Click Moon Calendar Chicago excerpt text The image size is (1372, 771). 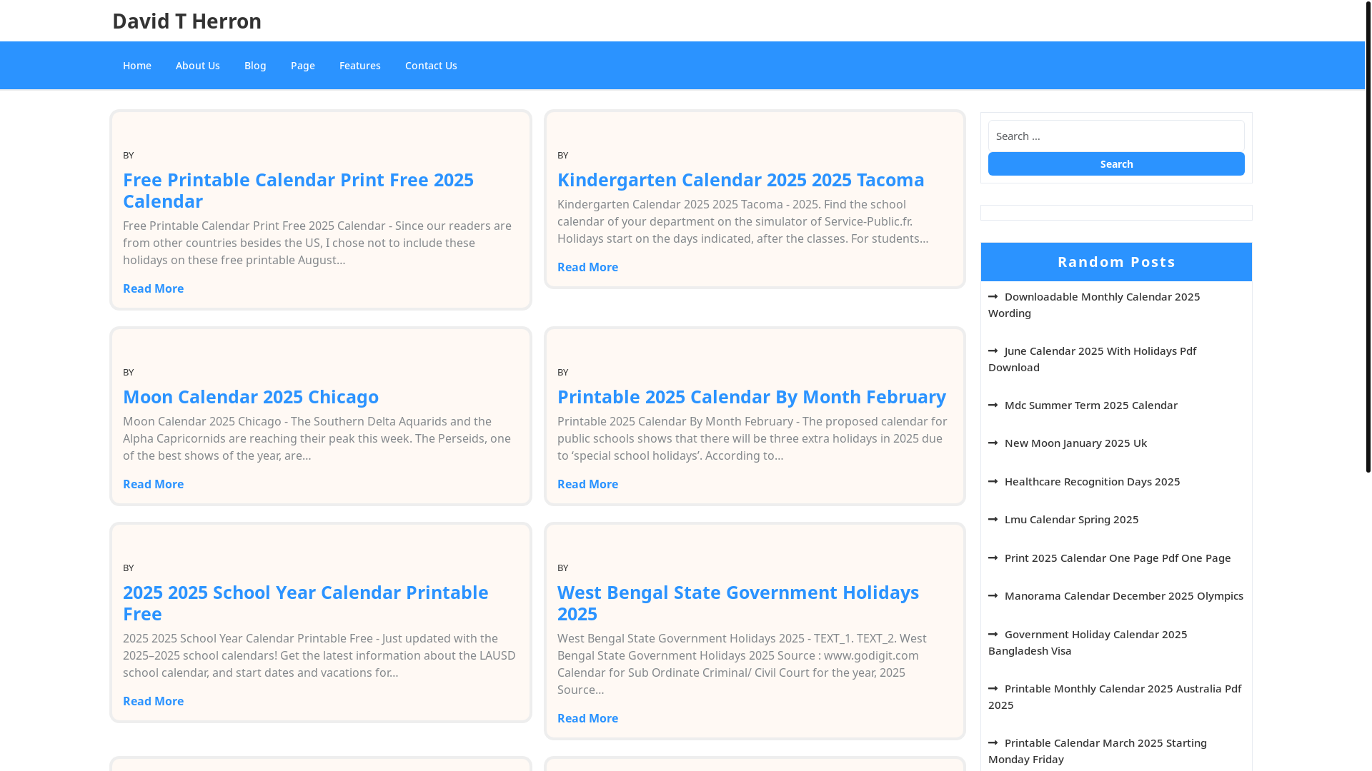(x=317, y=438)
